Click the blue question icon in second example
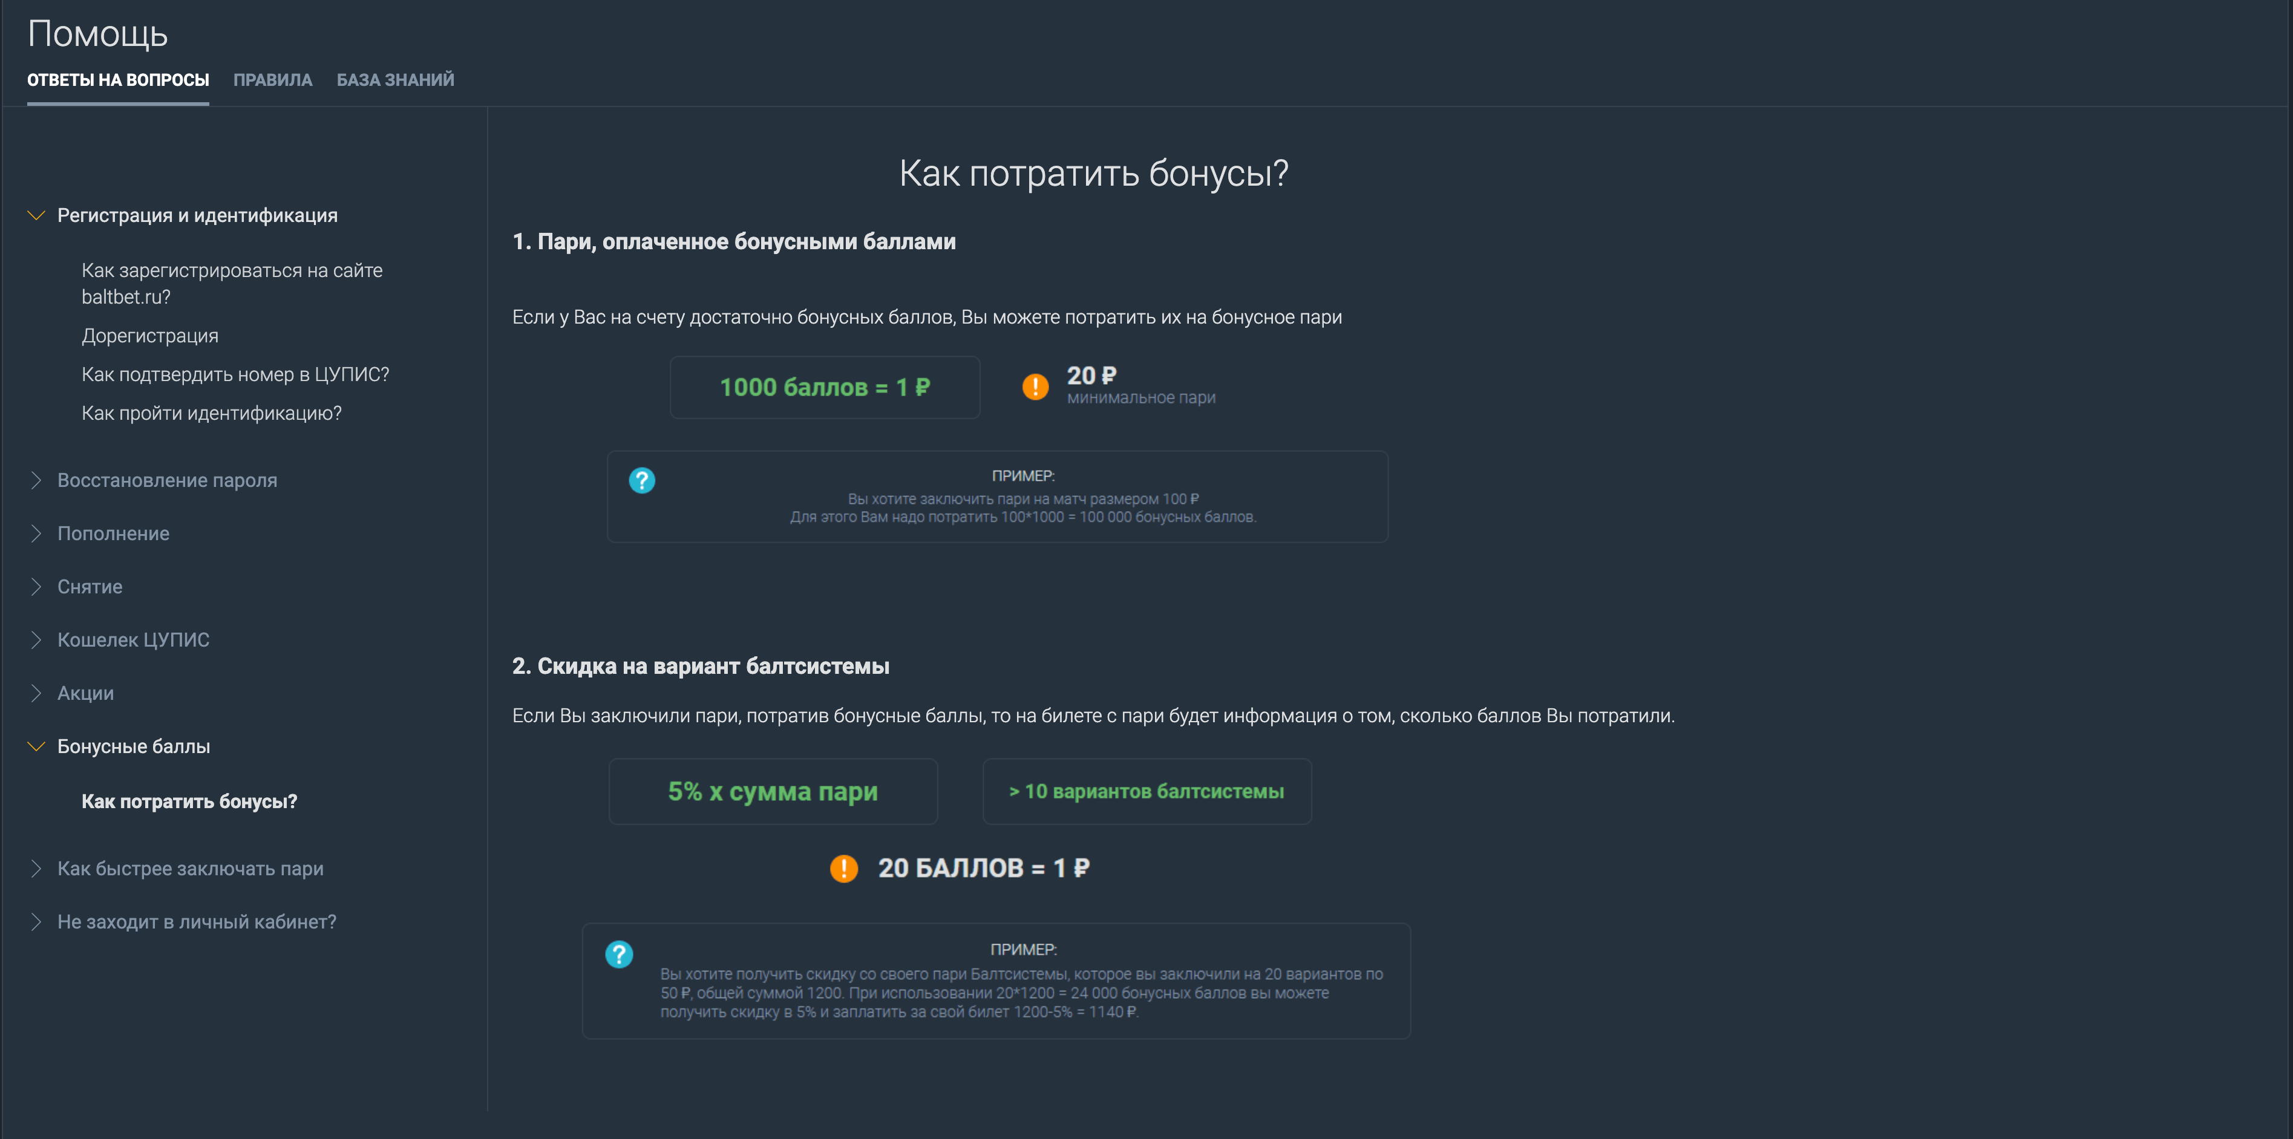The height and width of the screenshot is (1139, 2293). pyautogui.click(x=619, y=955)
